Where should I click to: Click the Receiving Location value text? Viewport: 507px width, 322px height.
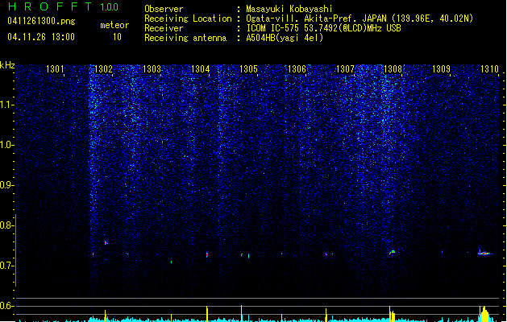359,19
